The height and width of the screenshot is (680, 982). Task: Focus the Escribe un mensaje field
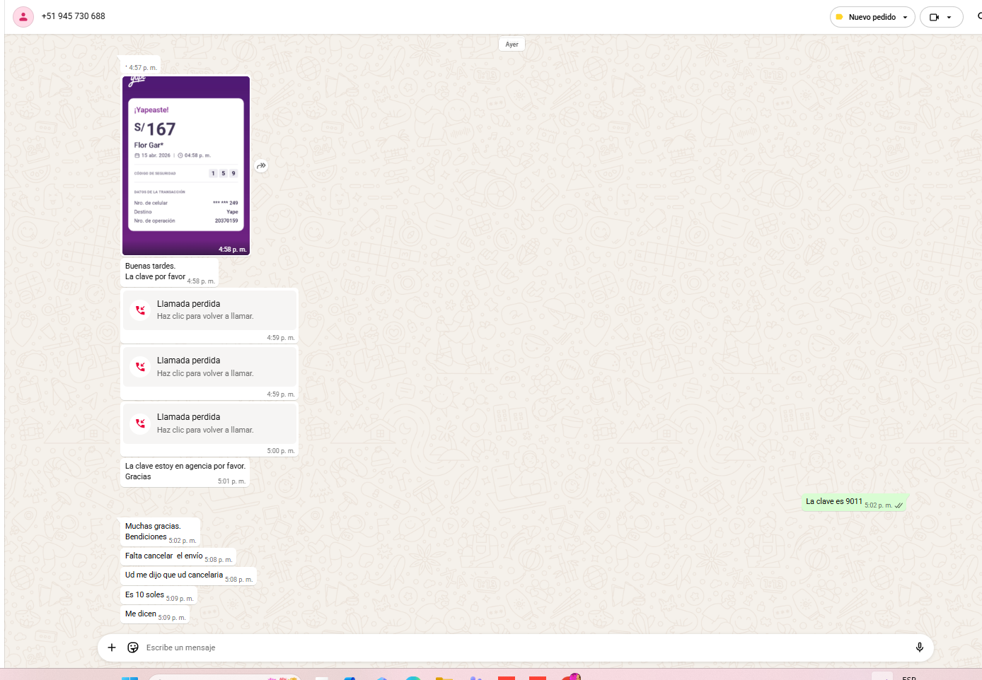(495, 647)
